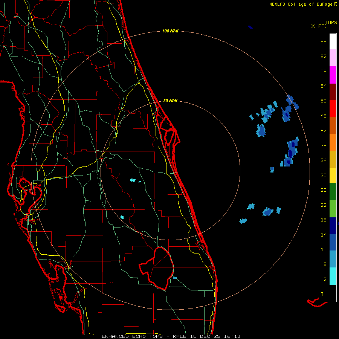
Task: Pick the light green legend swatch
Action: click(333, 209)
